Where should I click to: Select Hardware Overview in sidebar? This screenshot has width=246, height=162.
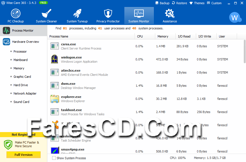tap(24, 42)
